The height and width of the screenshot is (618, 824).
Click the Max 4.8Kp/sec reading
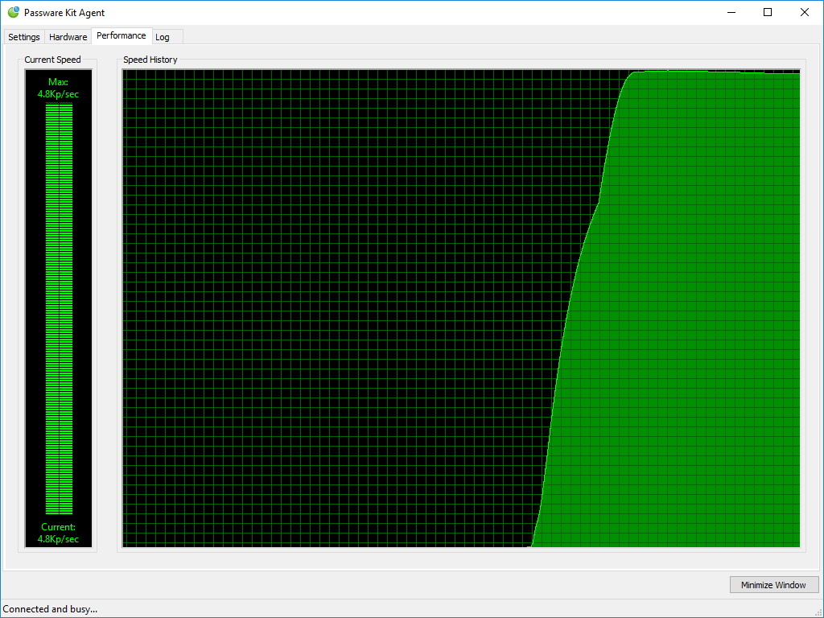click(59, 89)
